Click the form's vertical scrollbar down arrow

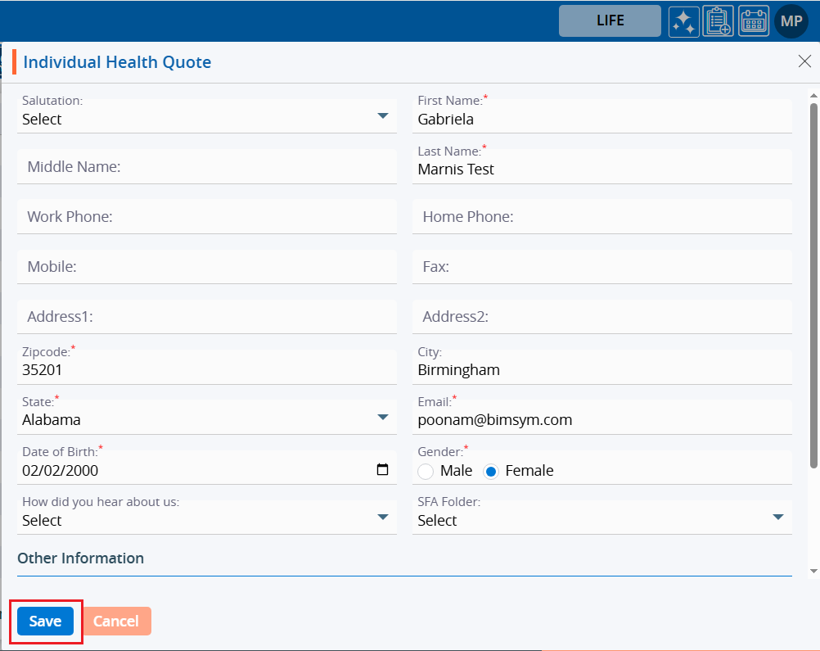pos(813,570)
